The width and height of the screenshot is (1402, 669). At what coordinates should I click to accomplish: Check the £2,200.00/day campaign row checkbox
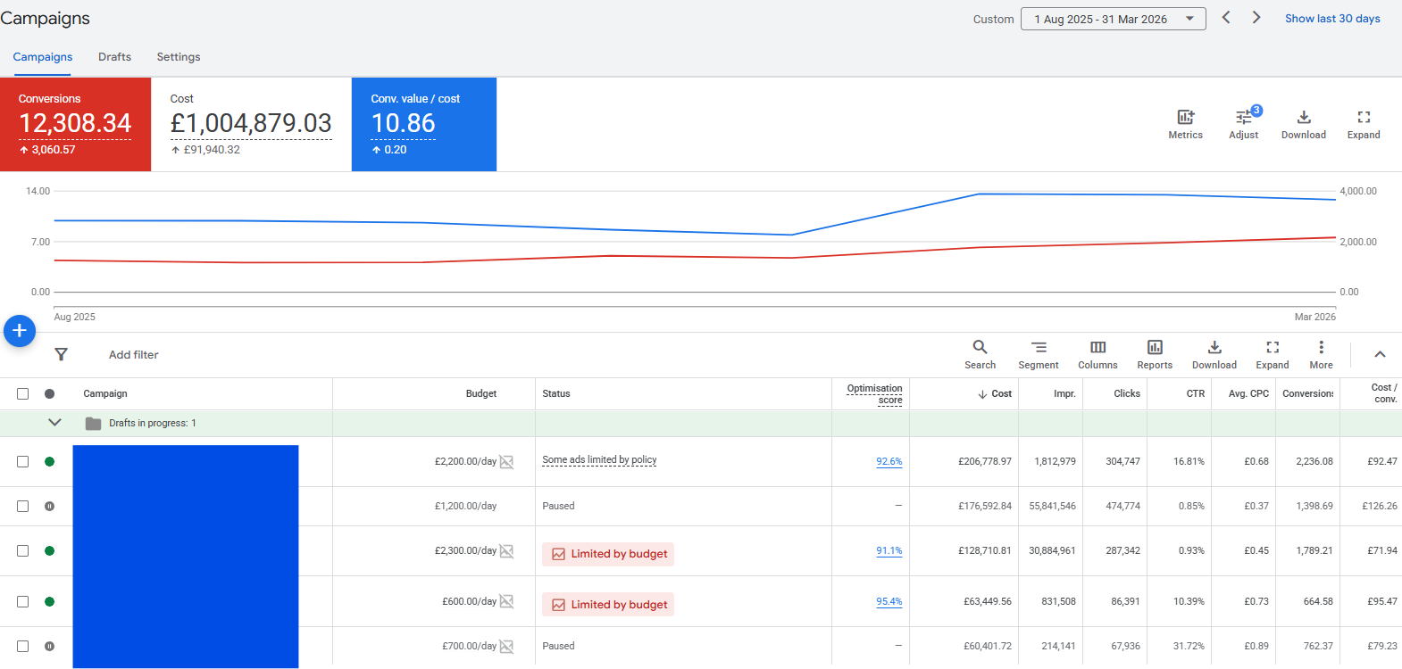[23, 461]
